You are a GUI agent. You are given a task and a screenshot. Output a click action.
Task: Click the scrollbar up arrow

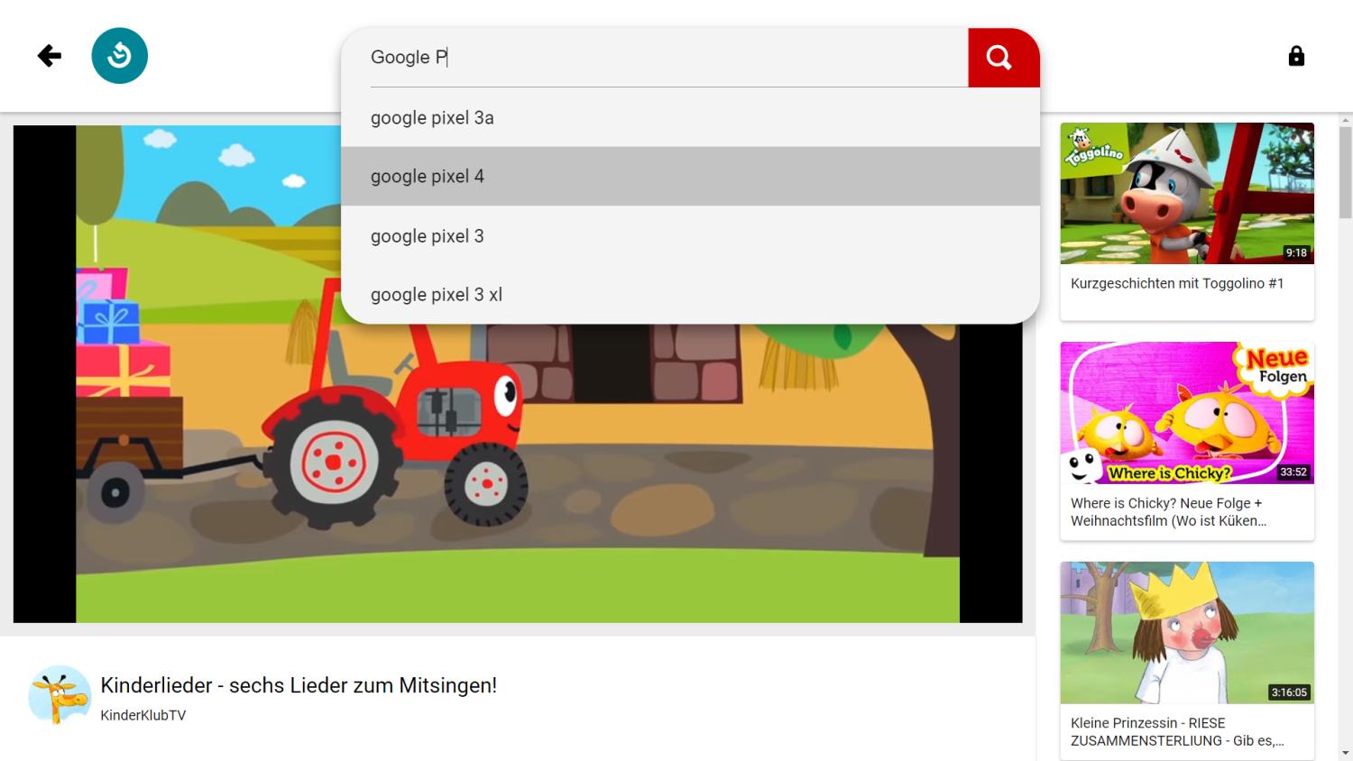click(x=1346, y=120)
